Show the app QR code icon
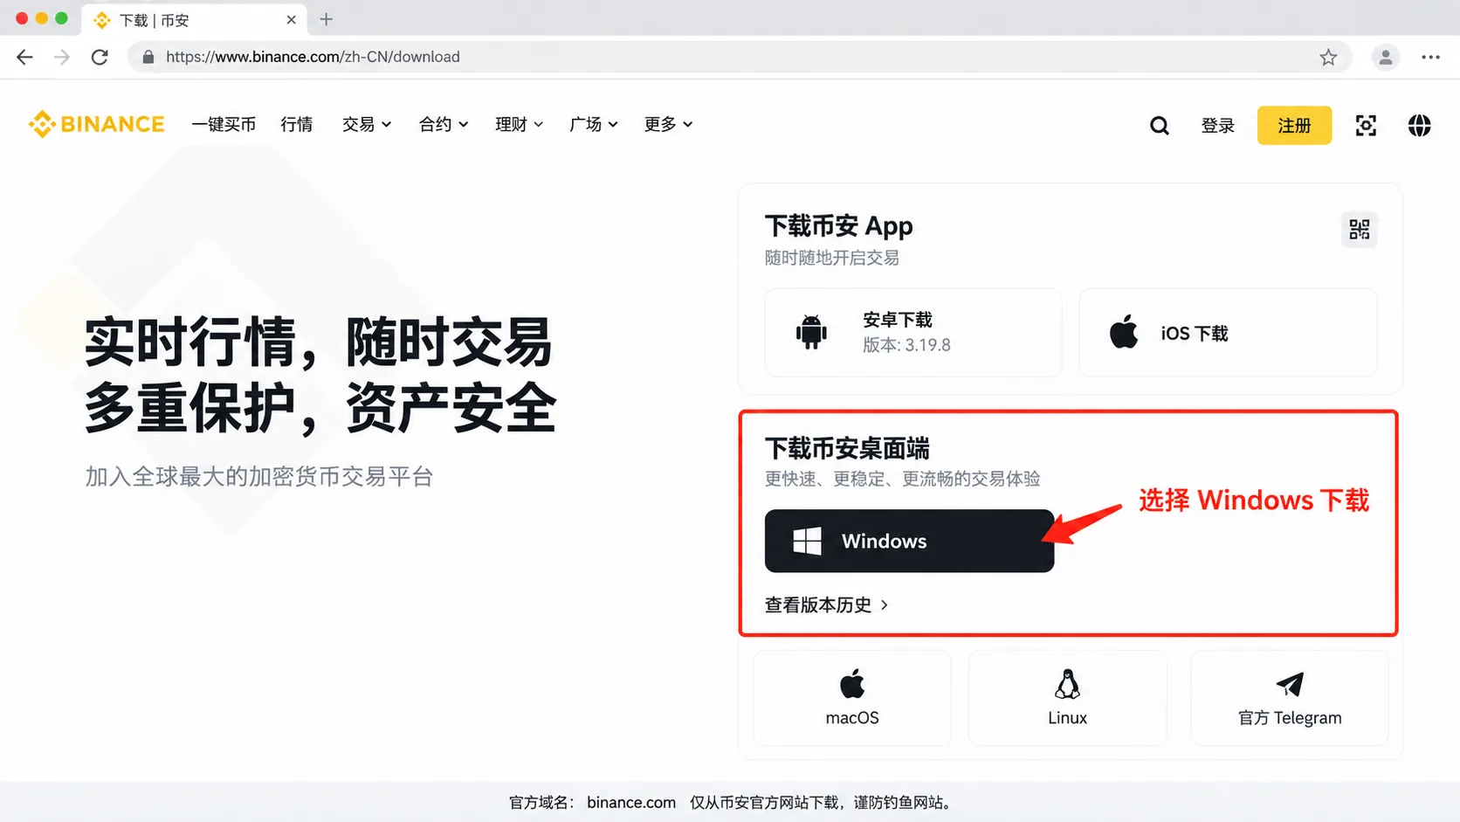The height and width of the screenshot is (822, 1460). point(1360,230)
